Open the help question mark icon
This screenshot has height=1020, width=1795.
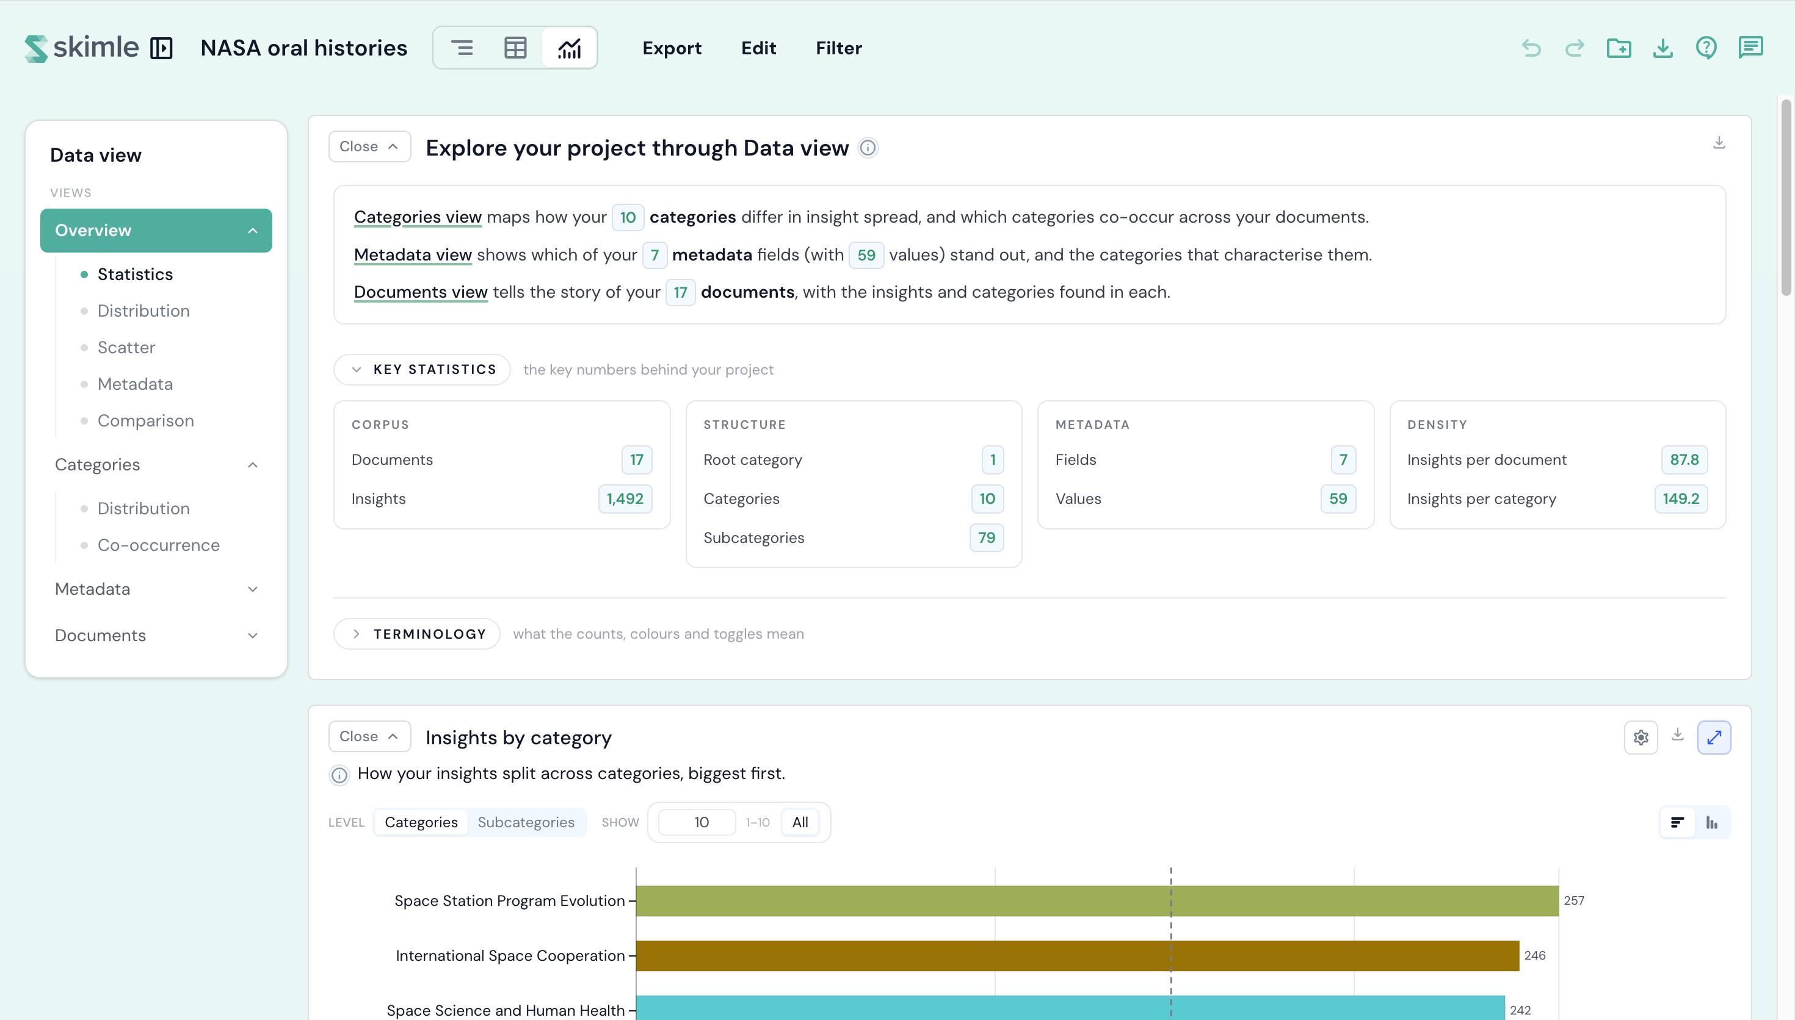coord(1706,48)
